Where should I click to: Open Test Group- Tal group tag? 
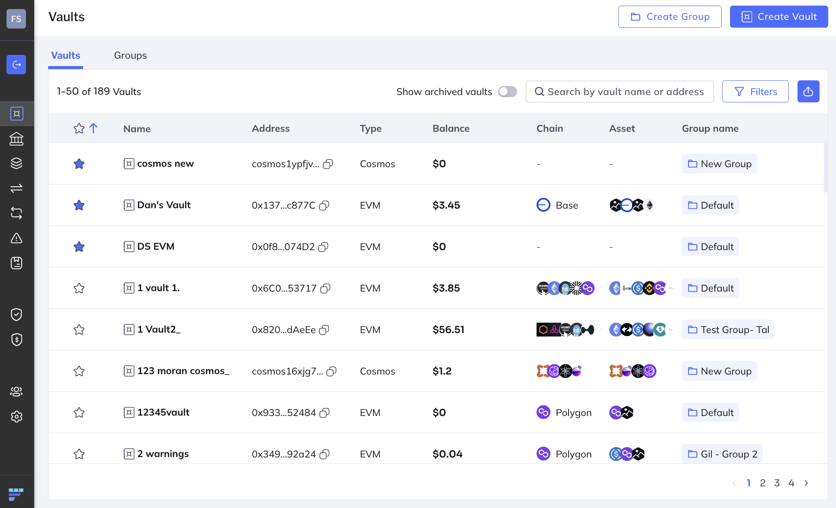[x=728, y=330]
